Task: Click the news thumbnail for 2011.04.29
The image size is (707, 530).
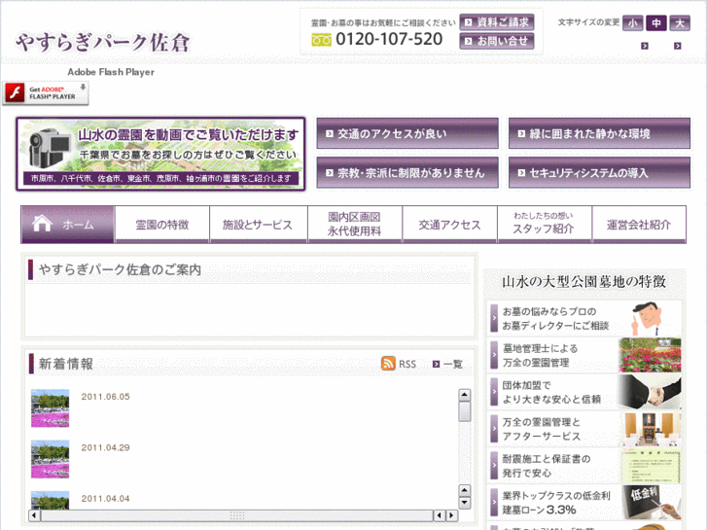Action: 50,459
